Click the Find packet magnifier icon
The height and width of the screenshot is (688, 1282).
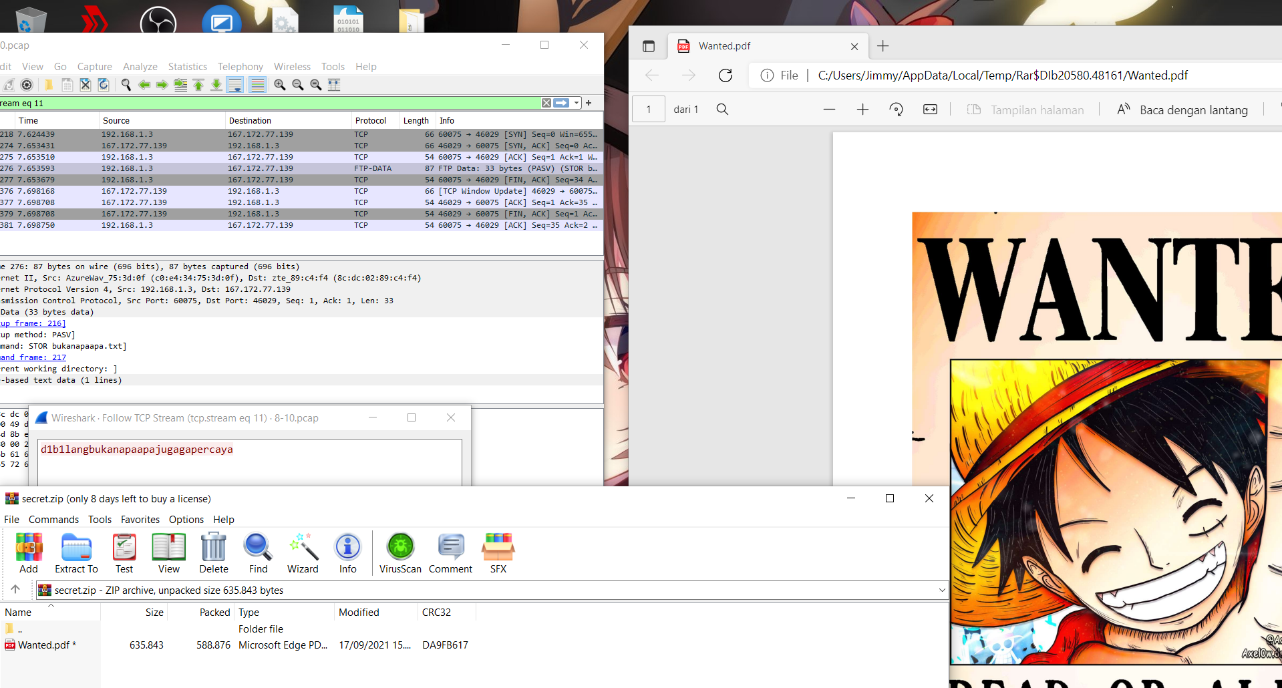pos(126,85)
